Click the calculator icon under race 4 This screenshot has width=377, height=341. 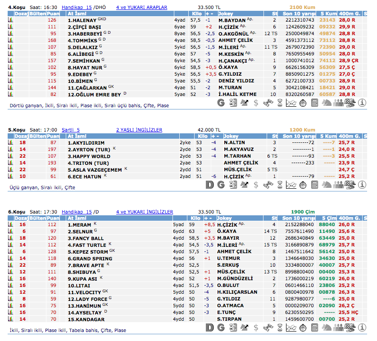[x=315, y=103]
